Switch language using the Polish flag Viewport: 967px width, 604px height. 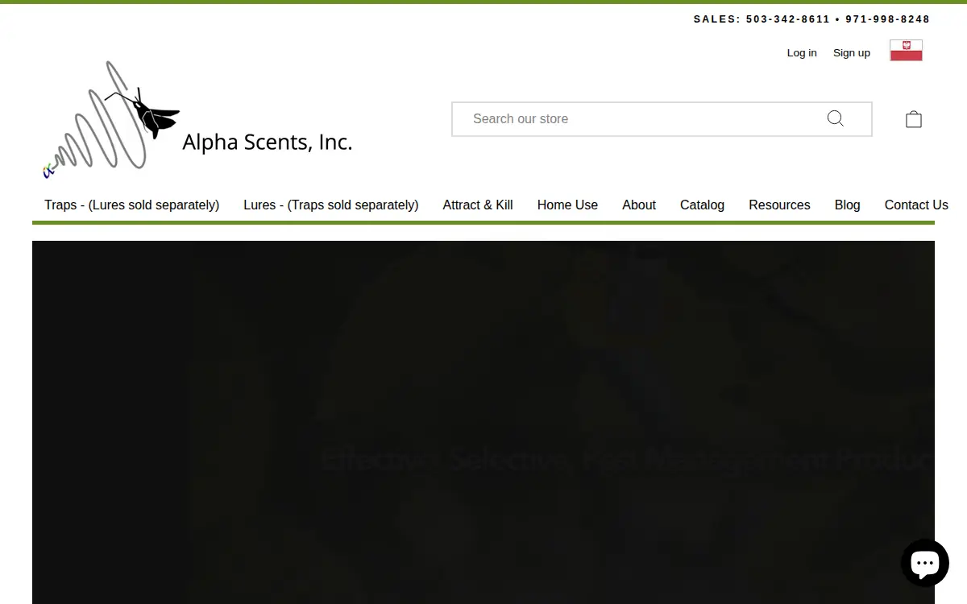tap(906, 50)
